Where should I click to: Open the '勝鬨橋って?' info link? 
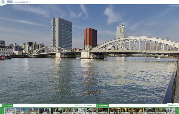click(173, 105)
